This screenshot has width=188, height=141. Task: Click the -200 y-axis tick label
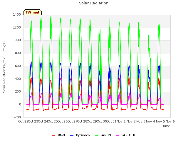pyautogui.click(x=17, y=117)
